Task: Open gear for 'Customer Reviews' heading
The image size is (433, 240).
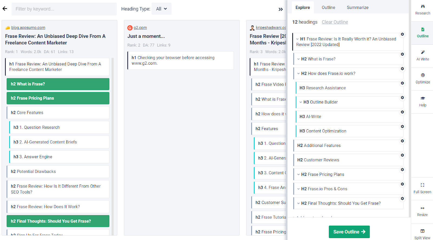Action: (x=402, y=155)
